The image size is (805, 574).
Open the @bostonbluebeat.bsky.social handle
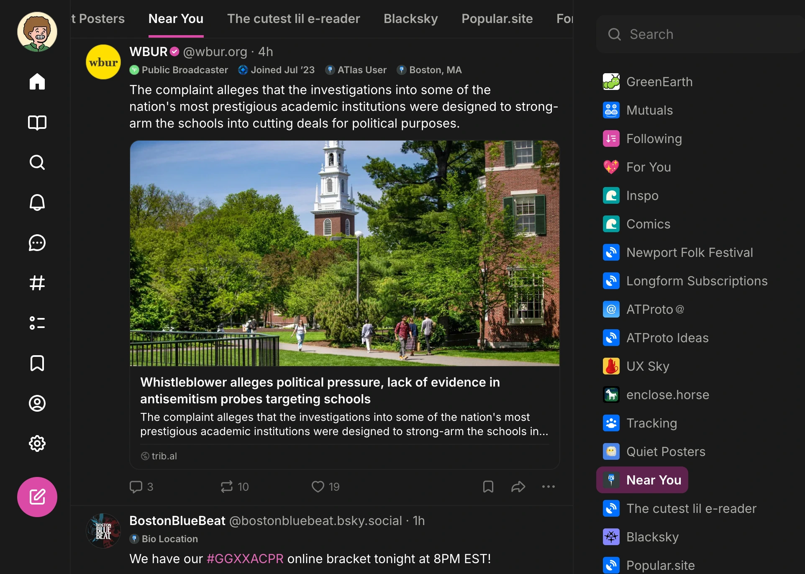coord(315,521)
